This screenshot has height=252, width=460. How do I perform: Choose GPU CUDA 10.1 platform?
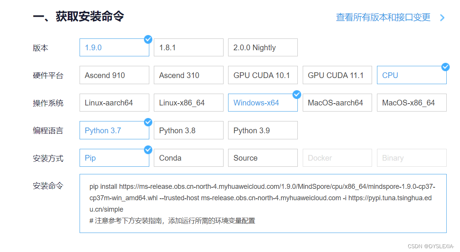[x=262, y=75]
